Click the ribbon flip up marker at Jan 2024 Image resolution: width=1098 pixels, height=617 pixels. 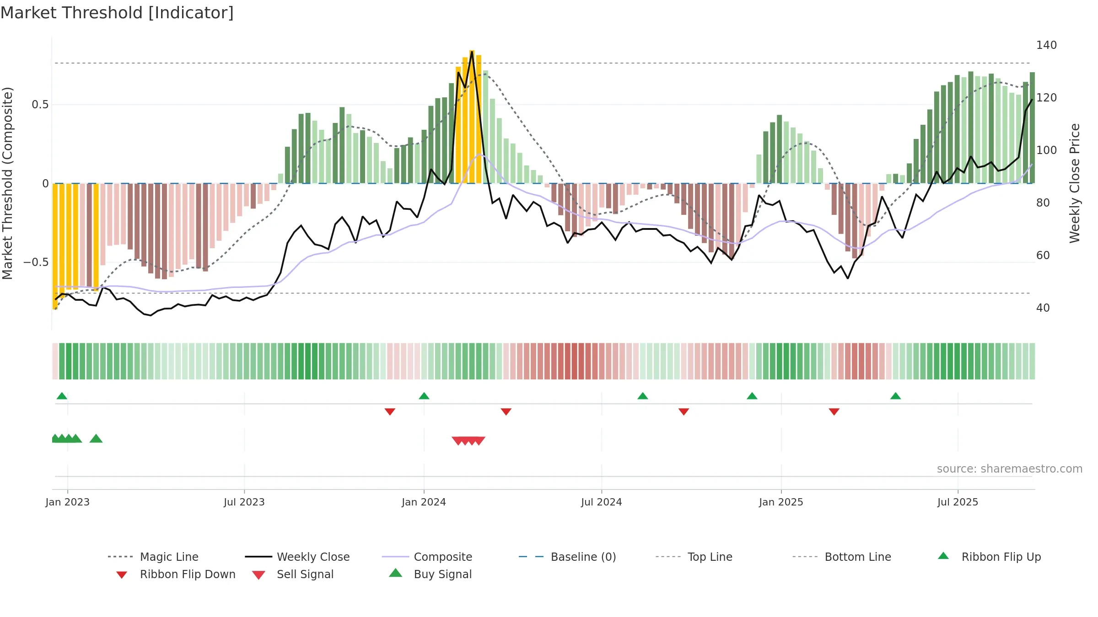pyautogui.click(x=424, y=396)
